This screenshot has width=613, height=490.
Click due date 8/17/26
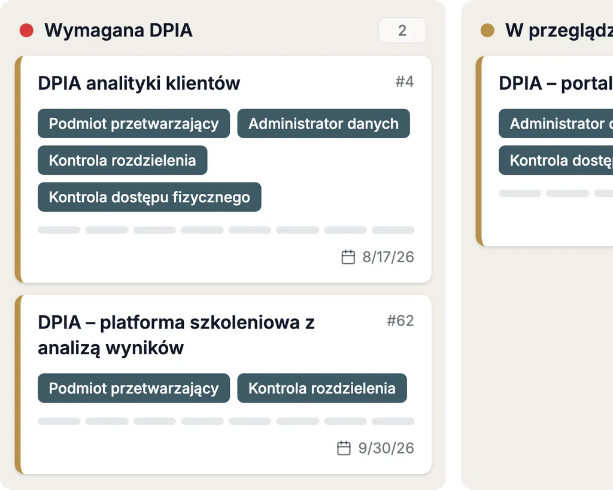[x=388, y=257]
